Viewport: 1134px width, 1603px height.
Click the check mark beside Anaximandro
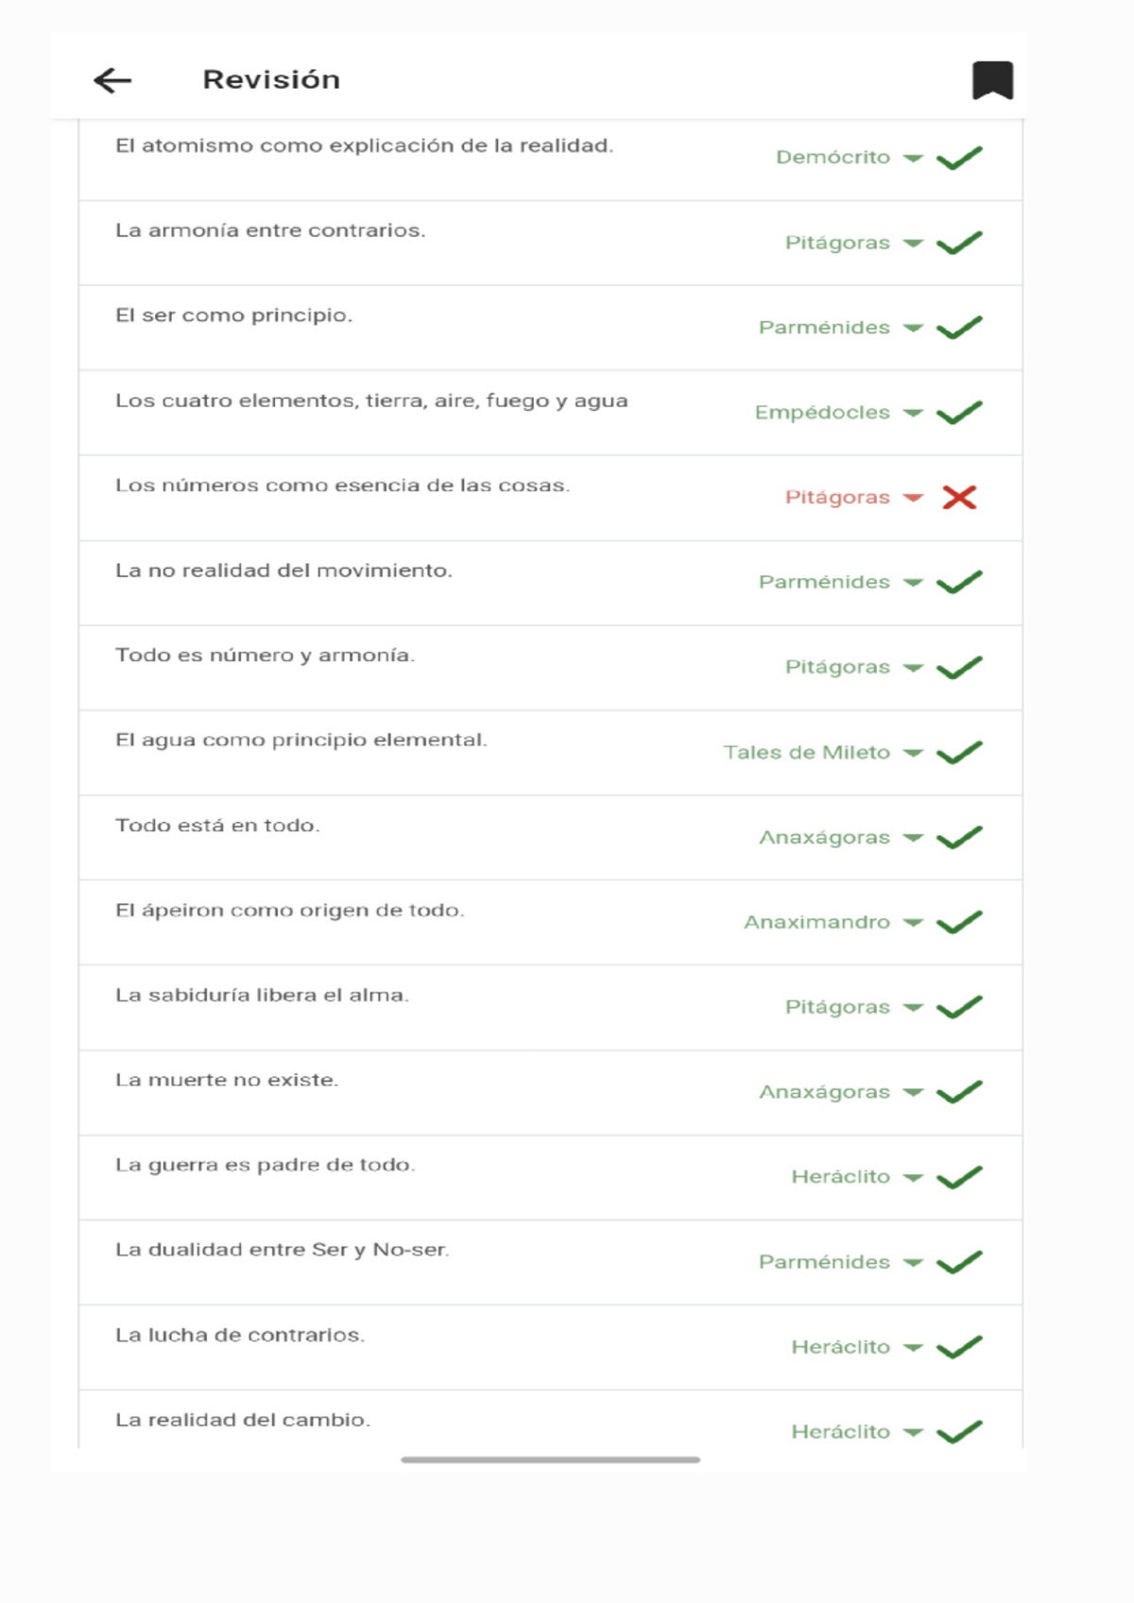(x=959, y=922)
